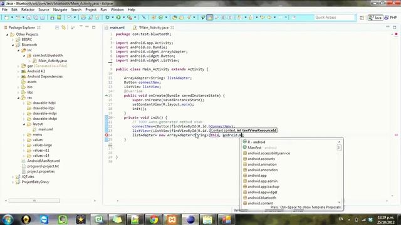The image size is (401, 225).
Task: Collapse all in Package Explorer
Action: pos(57,27)
